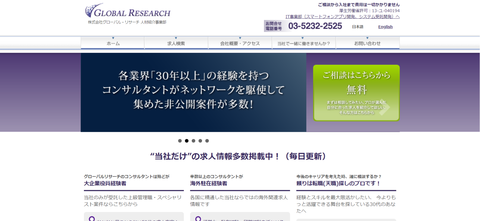Screen dimensions: 480x221
Task: Click the 頼りは転職(天職)探しのプロです heading
Action: click(x=338, y=184)
